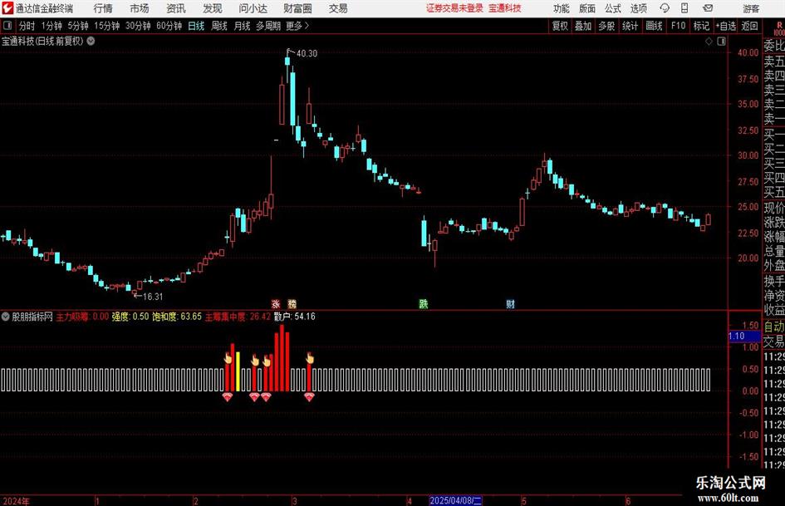
Task: Click the 复权 toolbar button
Action: click(560, 26)
